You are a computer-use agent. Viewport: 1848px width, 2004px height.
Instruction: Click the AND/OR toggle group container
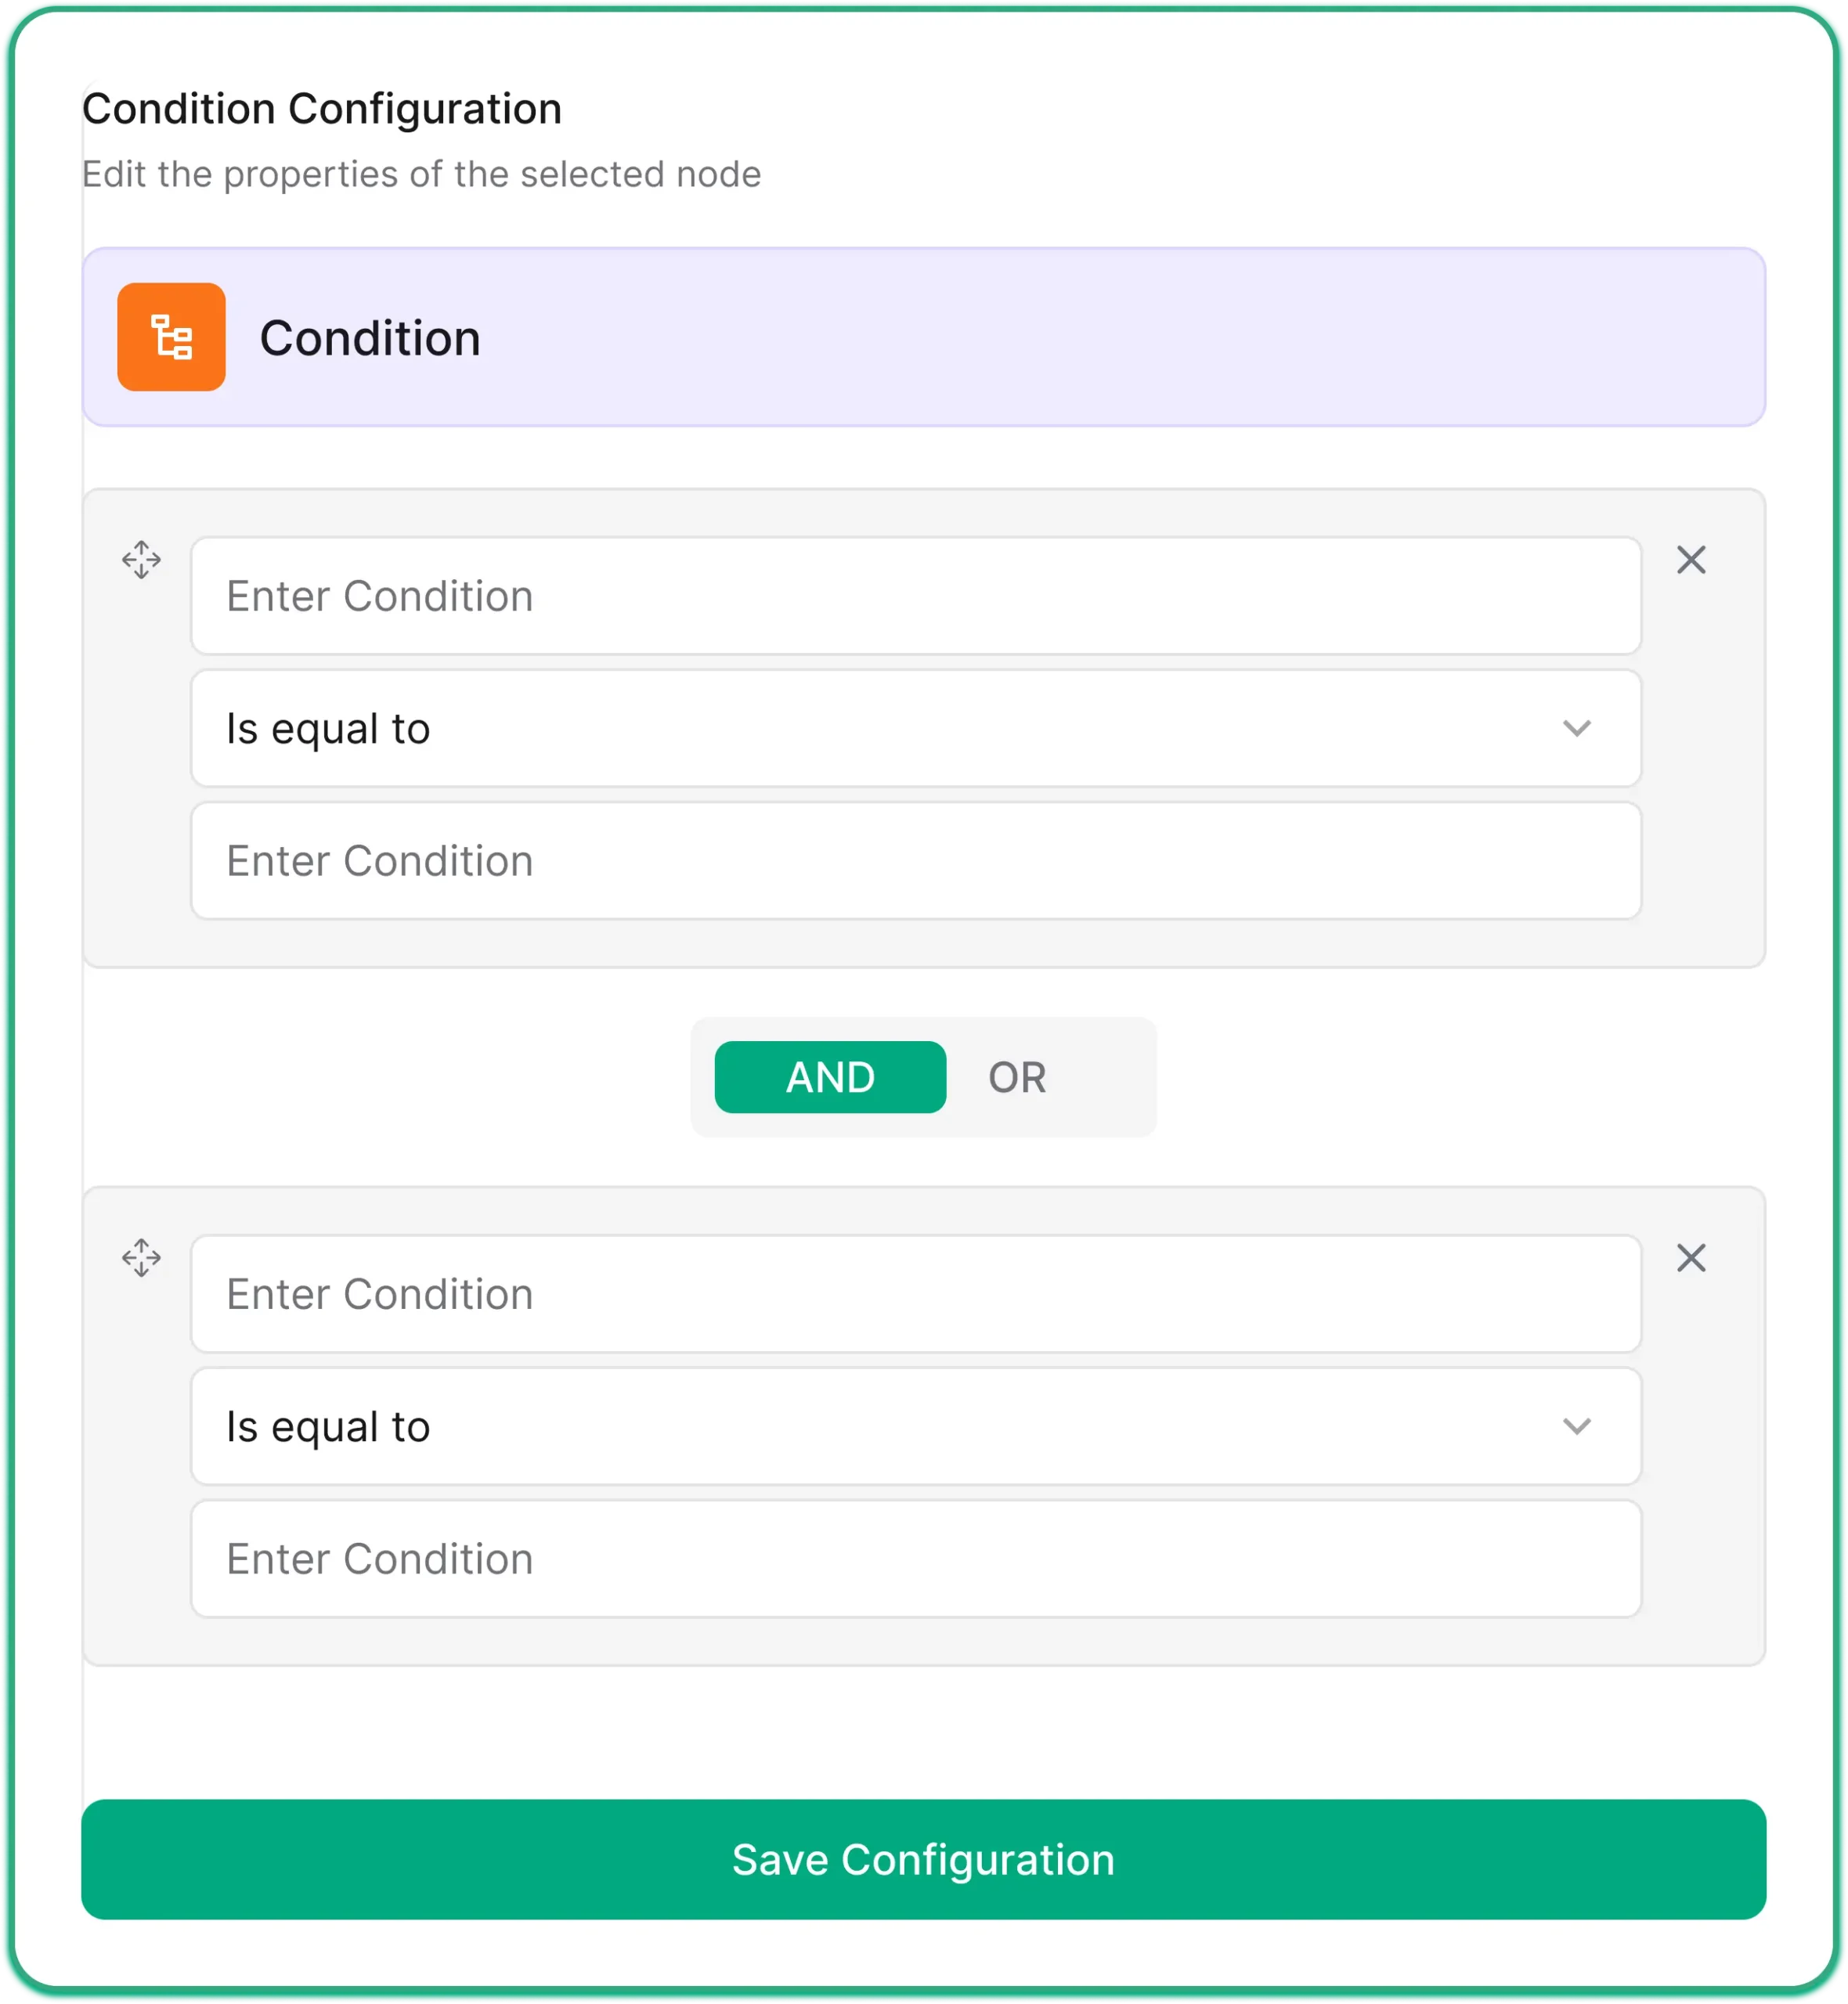coord(924,1077)
